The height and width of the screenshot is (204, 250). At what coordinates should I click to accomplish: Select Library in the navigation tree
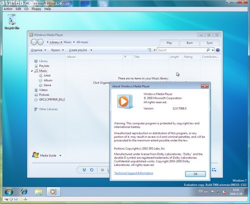(43, 61)
